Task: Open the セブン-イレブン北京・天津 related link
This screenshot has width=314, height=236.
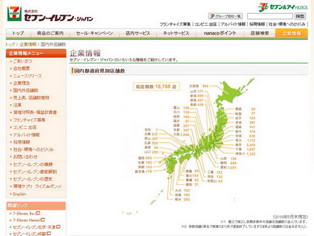Action: click(34, 227)
